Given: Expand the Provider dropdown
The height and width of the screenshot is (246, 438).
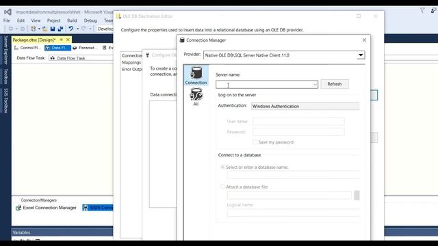Looking at the screenshot, I should (361, 55).
